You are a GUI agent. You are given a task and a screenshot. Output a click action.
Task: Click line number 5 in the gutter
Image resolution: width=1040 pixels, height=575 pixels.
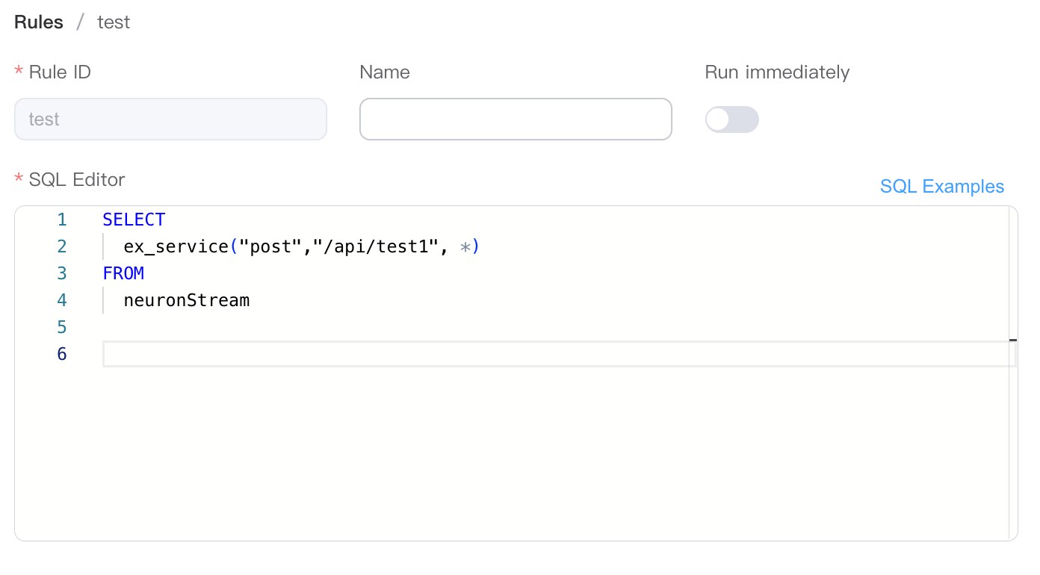(x=62, y=328)
